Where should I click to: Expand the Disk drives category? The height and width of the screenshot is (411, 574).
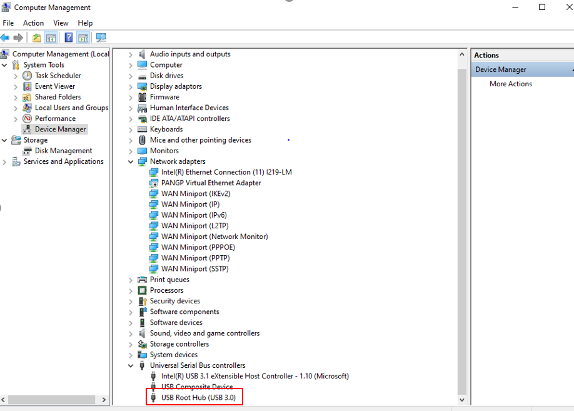coord(131,76)
